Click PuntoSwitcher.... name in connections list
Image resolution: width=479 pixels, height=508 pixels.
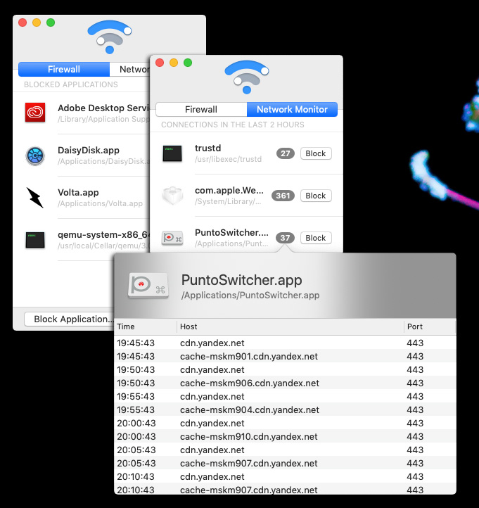click(231, 233)
